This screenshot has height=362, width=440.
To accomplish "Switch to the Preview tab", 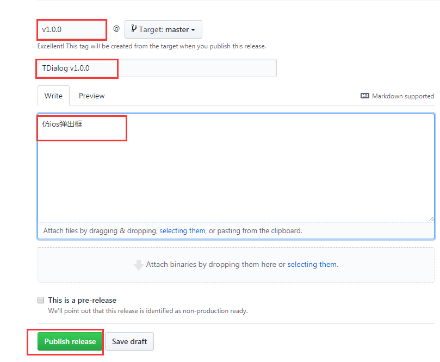I will [x=91, y=96].
